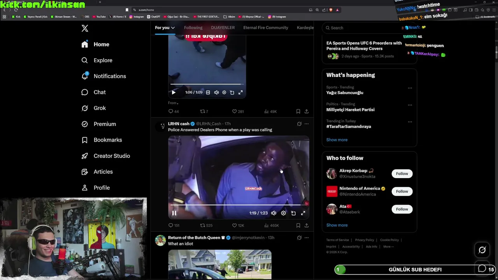Viewport: 498px width, 280px height.
Task: Open Profile from the sidebar
Action: (x=95, y=188)
